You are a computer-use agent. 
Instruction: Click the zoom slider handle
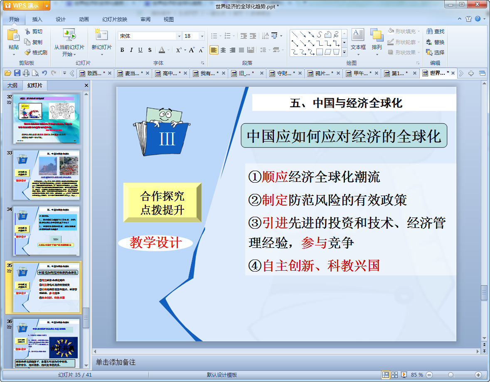pos(451,375)
